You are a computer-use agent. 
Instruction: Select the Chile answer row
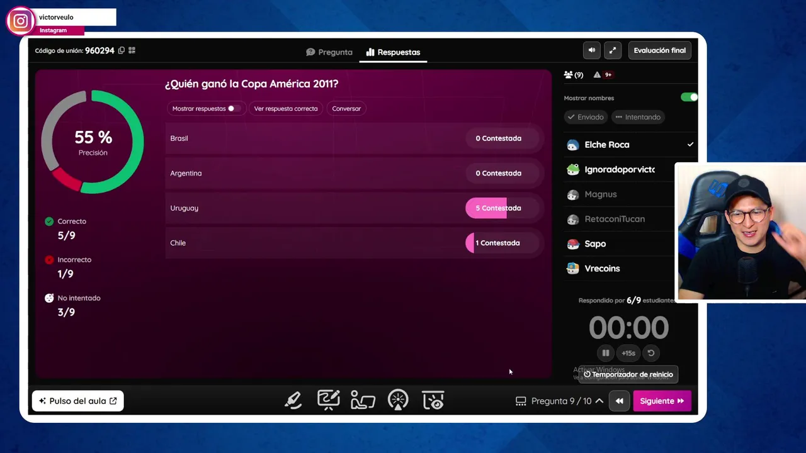pos(355,243)
